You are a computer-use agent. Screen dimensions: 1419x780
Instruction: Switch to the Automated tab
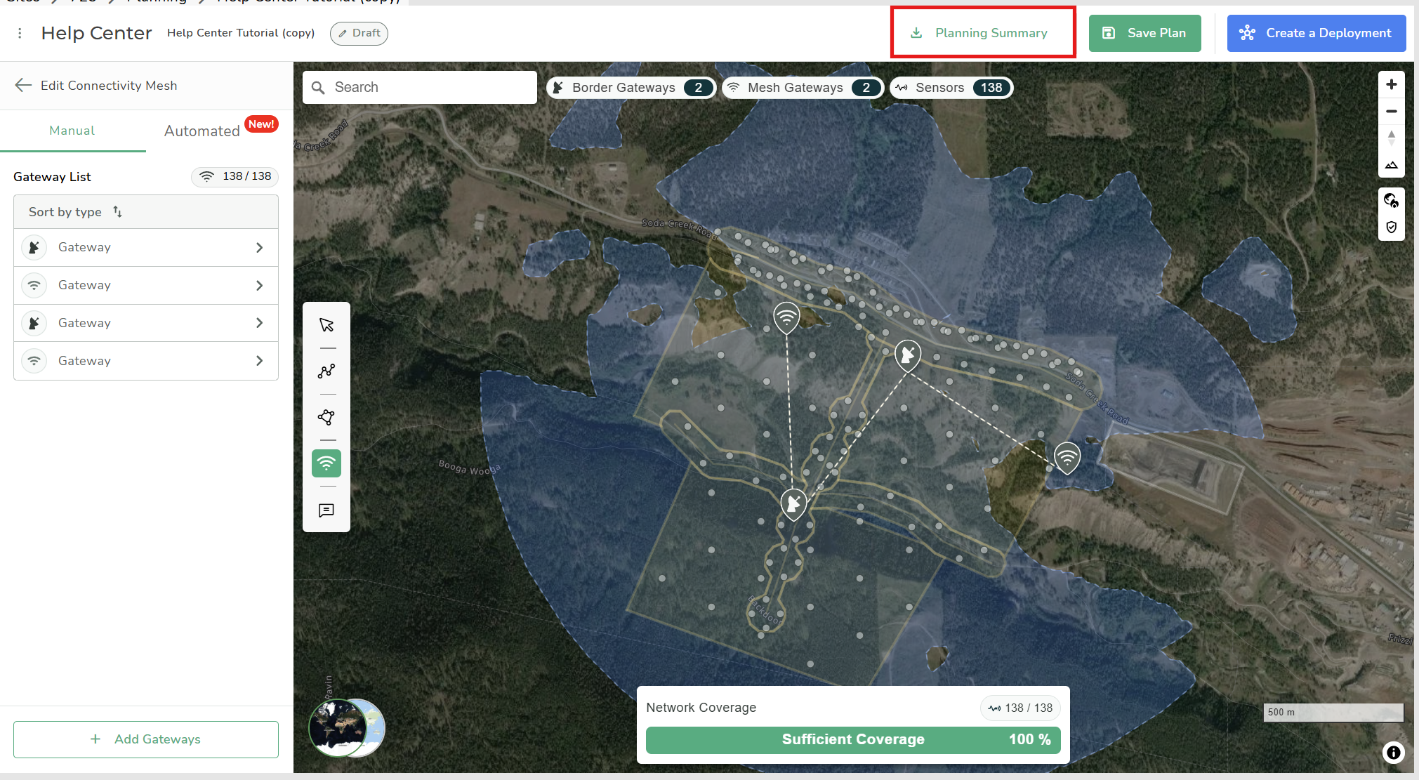[x=202, y=131]
